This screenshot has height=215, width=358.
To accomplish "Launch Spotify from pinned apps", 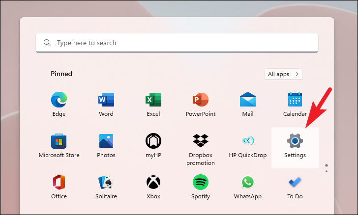I will 201,182.
